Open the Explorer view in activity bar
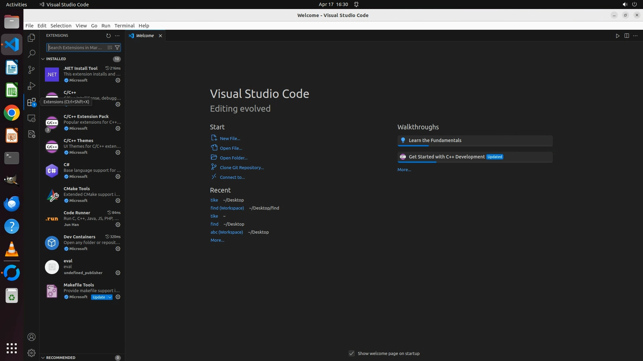643x361 pixels. pos(31,38)
